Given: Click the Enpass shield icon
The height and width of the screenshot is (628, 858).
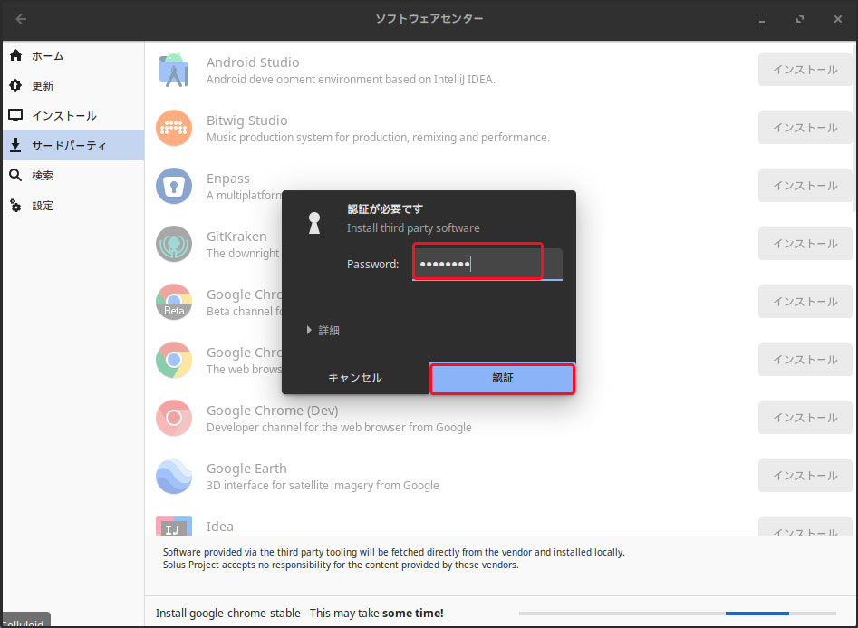Looking at the screenshot, I should click(173, 186).
